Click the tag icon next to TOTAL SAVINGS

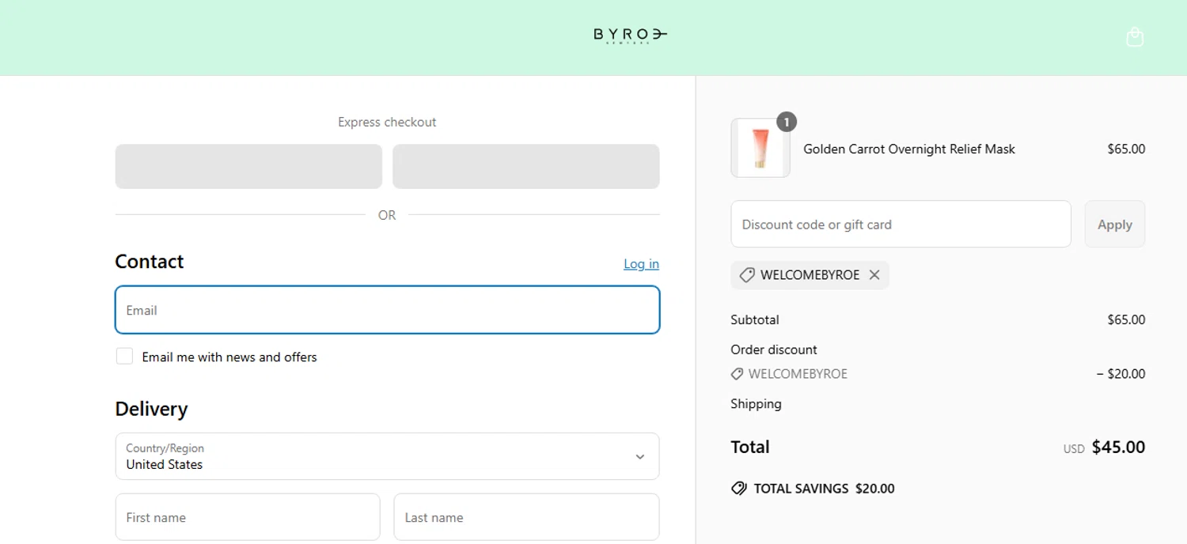(738, 489)
